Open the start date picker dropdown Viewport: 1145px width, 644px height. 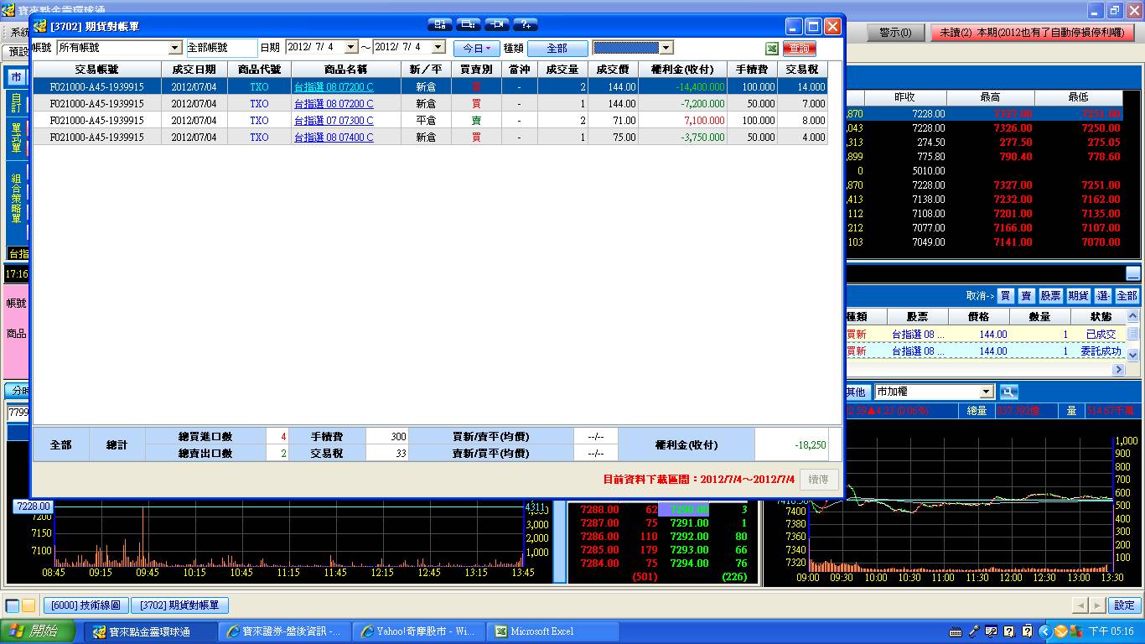(351, 48)
